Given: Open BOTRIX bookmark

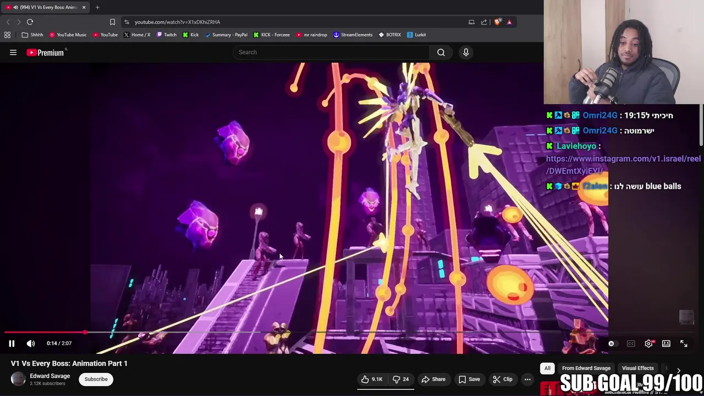Looking at the screenshot, I should [x=389, y=35].
